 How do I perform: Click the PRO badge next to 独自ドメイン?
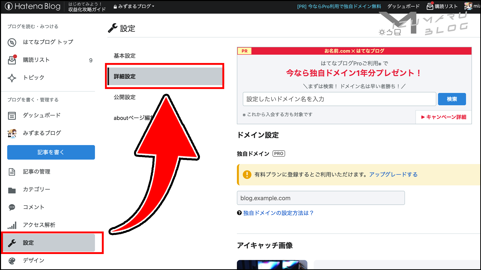(279, 154)
